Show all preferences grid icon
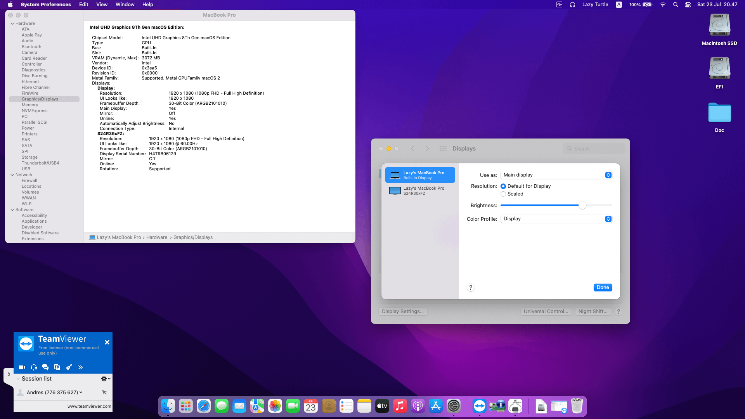Screen dimensions: 745x419 [x=443, y=149]
